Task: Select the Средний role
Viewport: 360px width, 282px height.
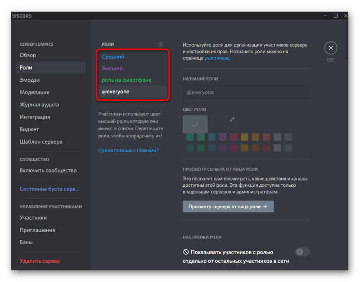Action: point(133,57)
